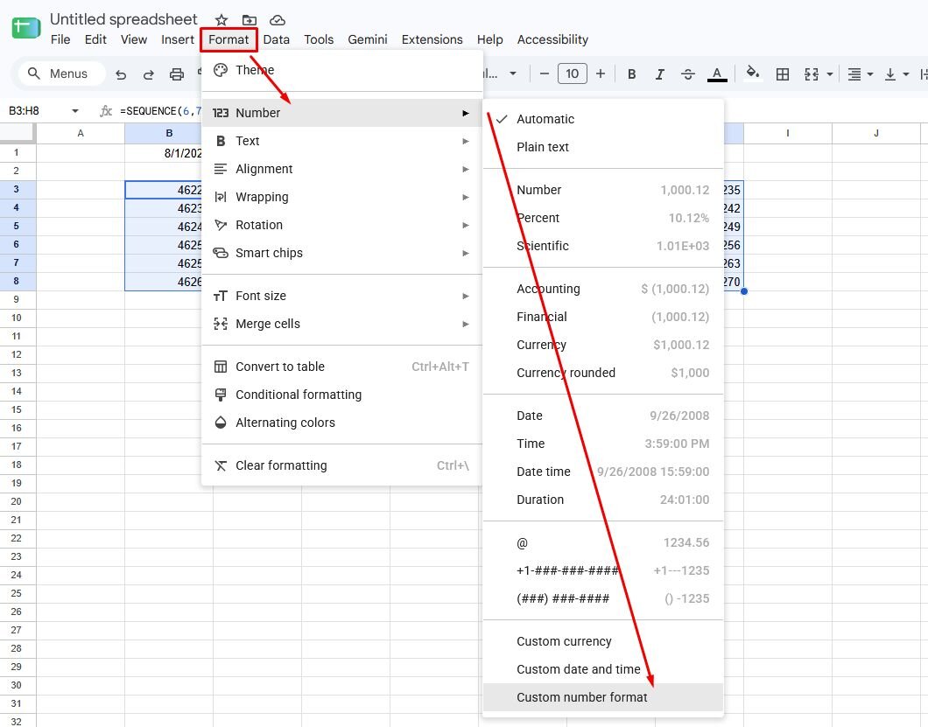
Task: Open the Edit menu
Action: (x=95, y=39)
